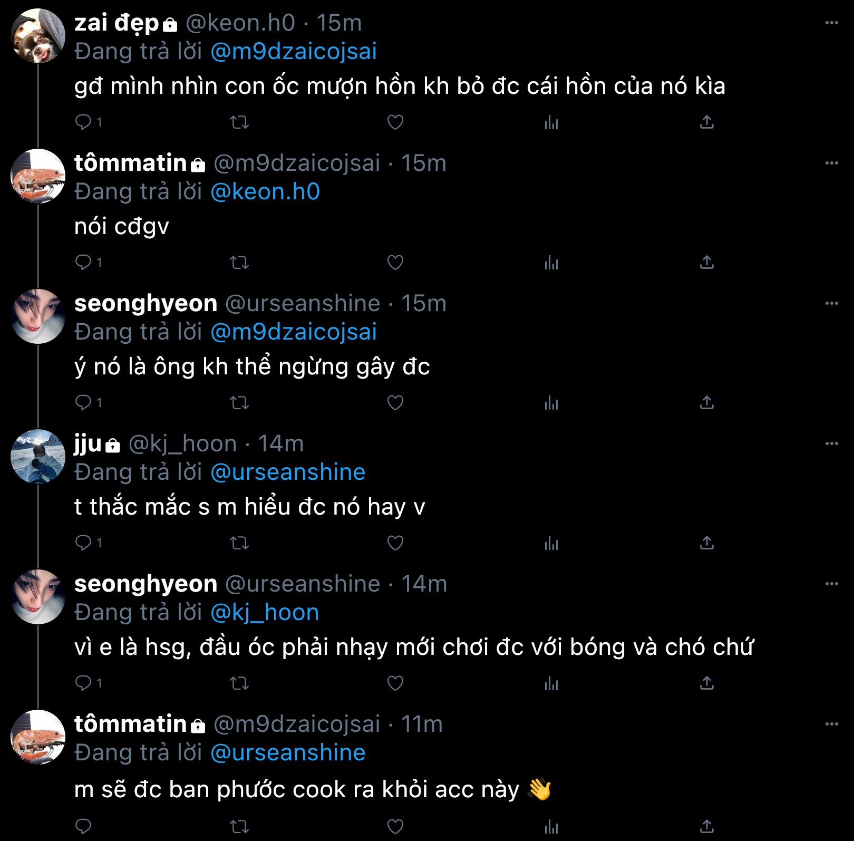
Task: Open zai đẹp's profile picture
Action: pyautogui.click(x=38, y=36)
